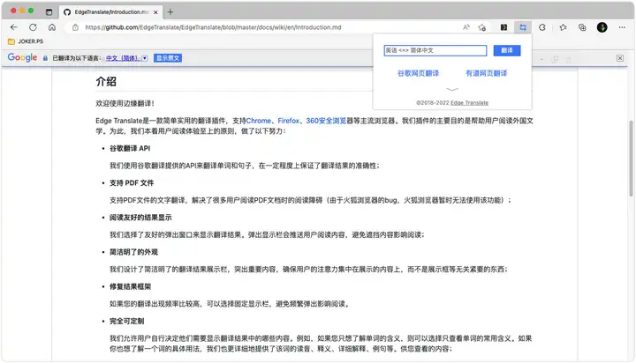This screenshot has width=636, height=363.
Task: Click the Google logo in translate bar
Action: click(x=22, y=57)
